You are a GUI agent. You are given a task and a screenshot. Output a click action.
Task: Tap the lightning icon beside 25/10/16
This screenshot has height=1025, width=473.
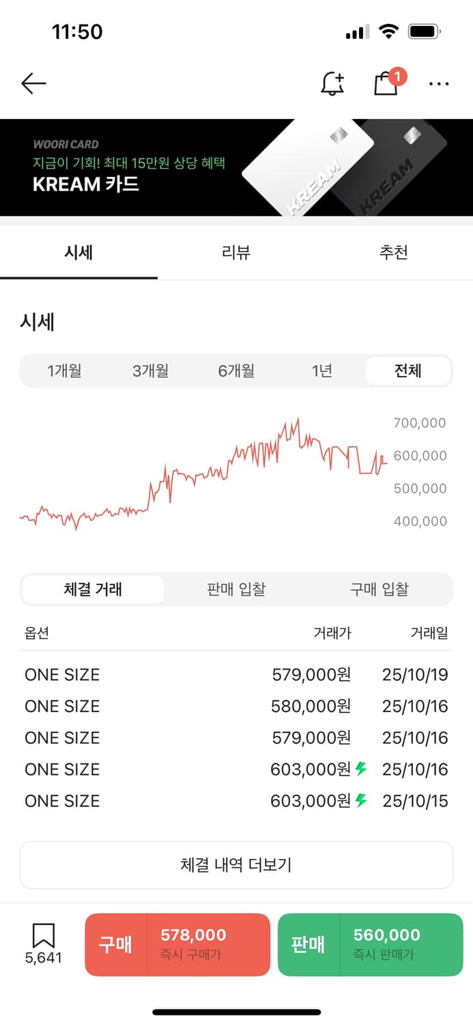point(361,769)
